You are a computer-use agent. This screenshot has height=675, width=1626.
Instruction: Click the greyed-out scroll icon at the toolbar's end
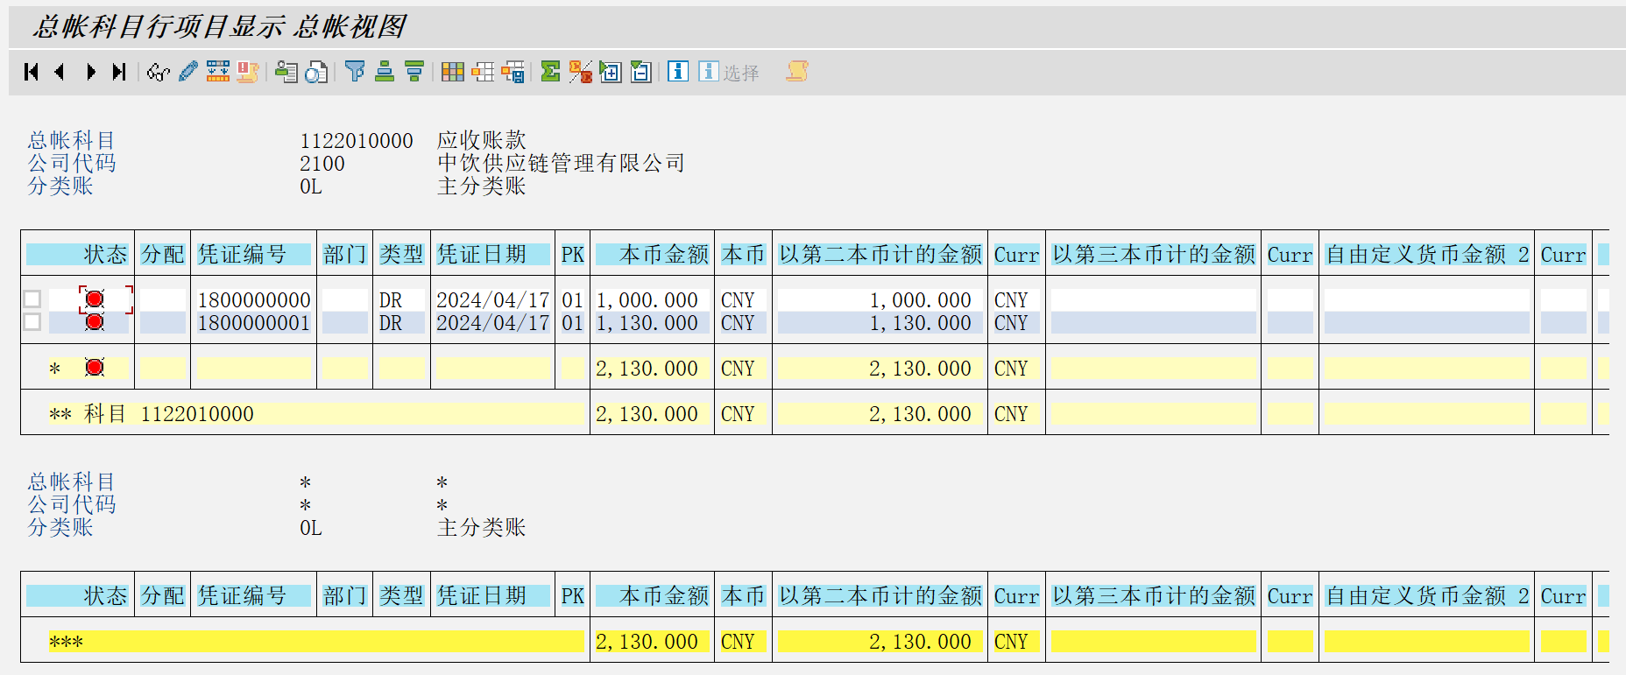(x=797, y=72)
